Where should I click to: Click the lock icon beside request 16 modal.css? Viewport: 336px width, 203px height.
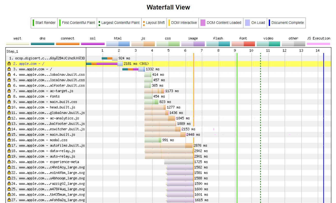[9, 140]
